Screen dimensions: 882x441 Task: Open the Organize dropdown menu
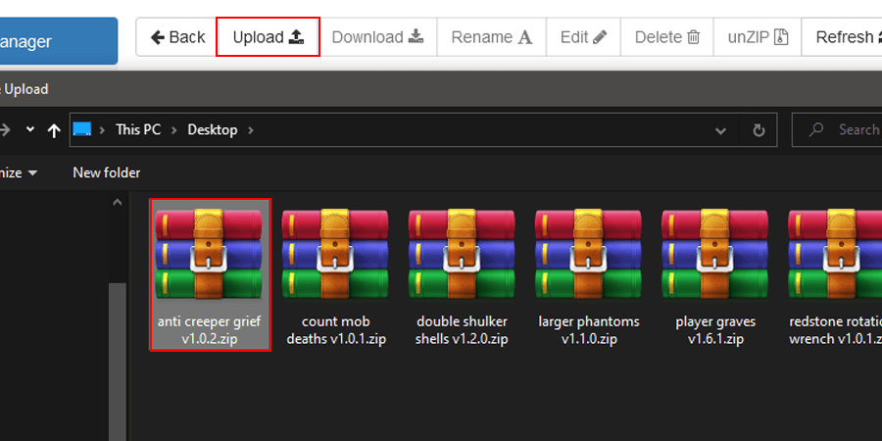click(20, 172)
